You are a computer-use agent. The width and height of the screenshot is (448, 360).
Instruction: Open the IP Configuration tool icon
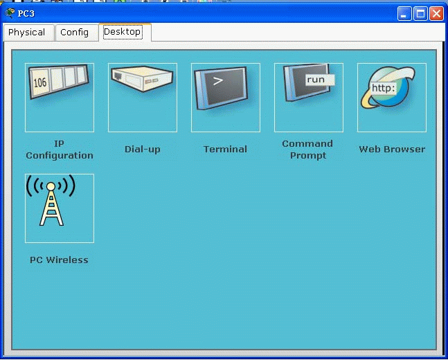coord(60,98)
